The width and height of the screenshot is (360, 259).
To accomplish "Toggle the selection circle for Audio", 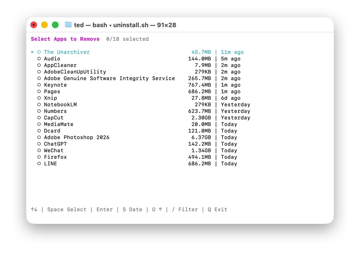I will 39,59.
